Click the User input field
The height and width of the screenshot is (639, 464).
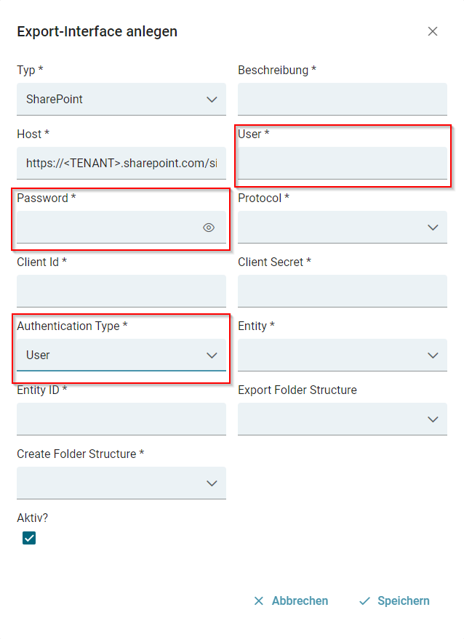[342, 164]
